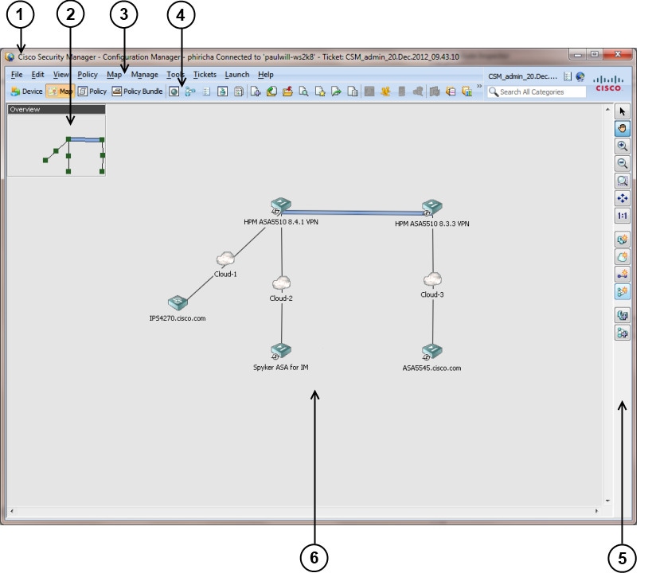652x573 pixels.
Task: Open the Tickets menu
Action: [205, 75]
